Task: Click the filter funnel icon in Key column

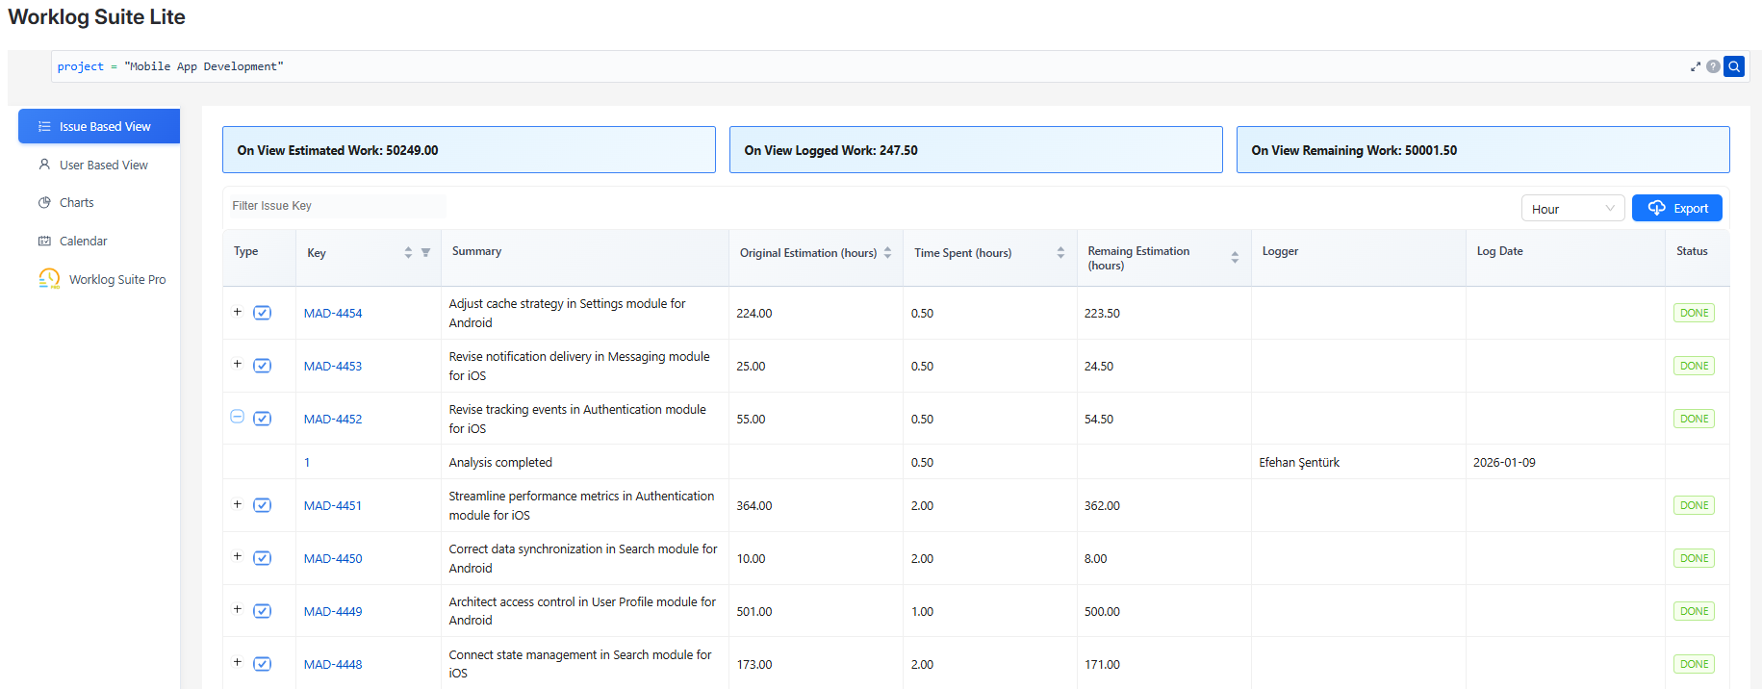Action: [425, 252]
